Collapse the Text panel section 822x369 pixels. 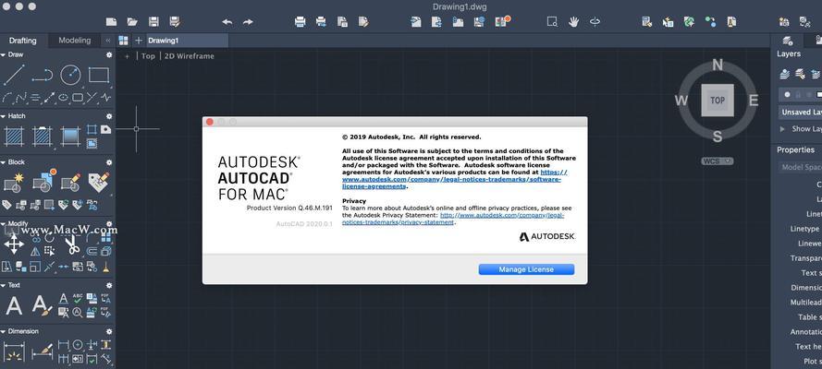pyautogui.click(x=3, y=285)
